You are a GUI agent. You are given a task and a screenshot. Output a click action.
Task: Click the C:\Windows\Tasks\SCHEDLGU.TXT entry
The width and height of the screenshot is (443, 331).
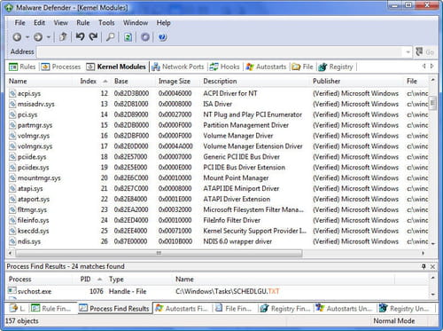(x=227, y=291)
